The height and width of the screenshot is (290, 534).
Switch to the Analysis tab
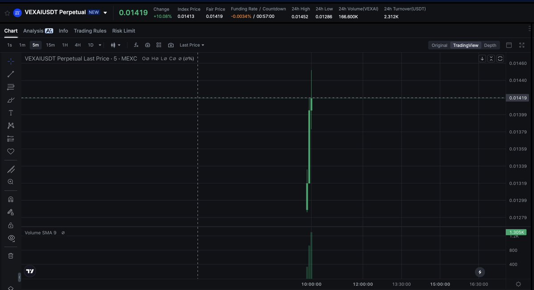(38, 31)
